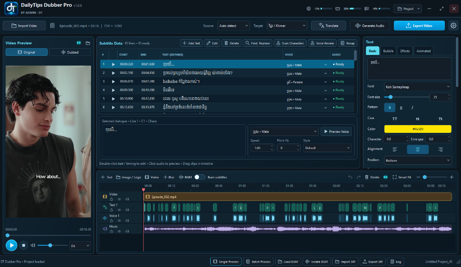Open the Position Bottom dropdown
Viewport: 461px width, 267px height.
coord(417,160)
